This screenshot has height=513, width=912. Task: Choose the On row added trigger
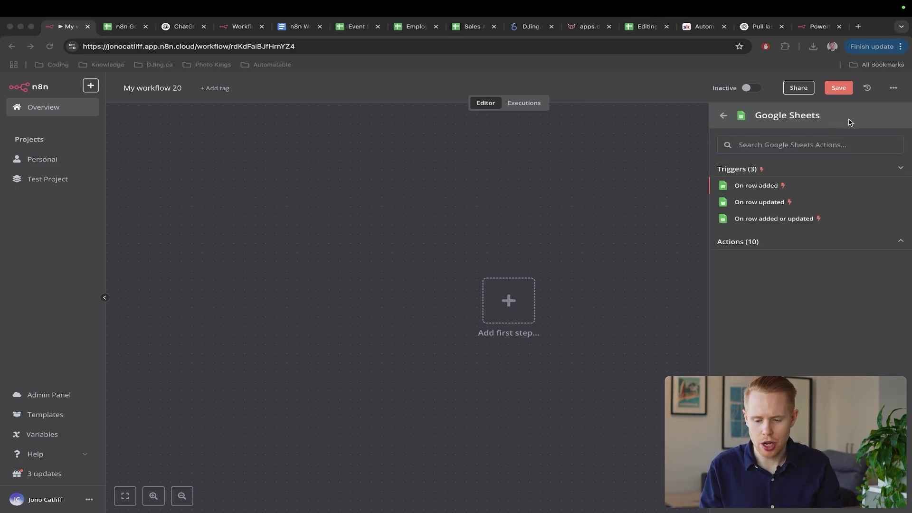tap(756, 186)
